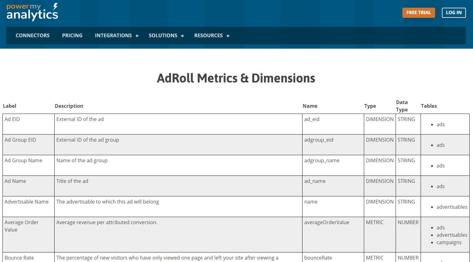Select 'ads' in Average Order Value tables

point(441,228)
